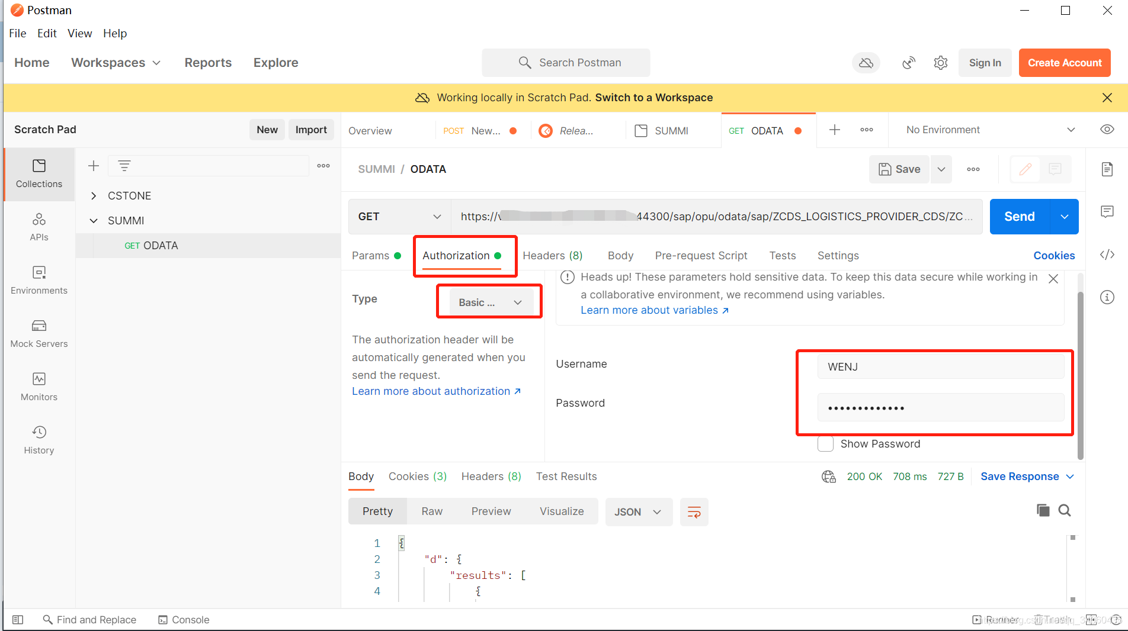The image size is (1128, 631).
Task: Open the documentation icon in right sidebar
Action: click(x=1107, y=169)
